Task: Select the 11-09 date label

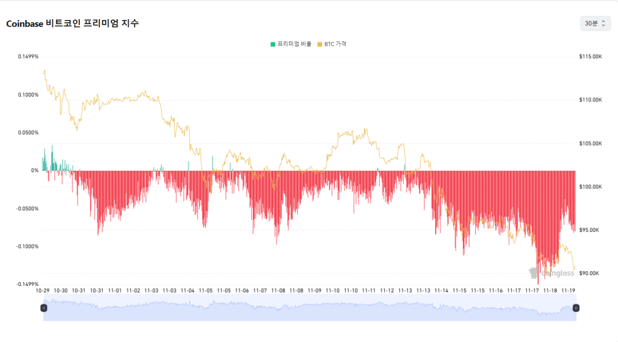Action: pyautogui.click(x=314, y=291)
